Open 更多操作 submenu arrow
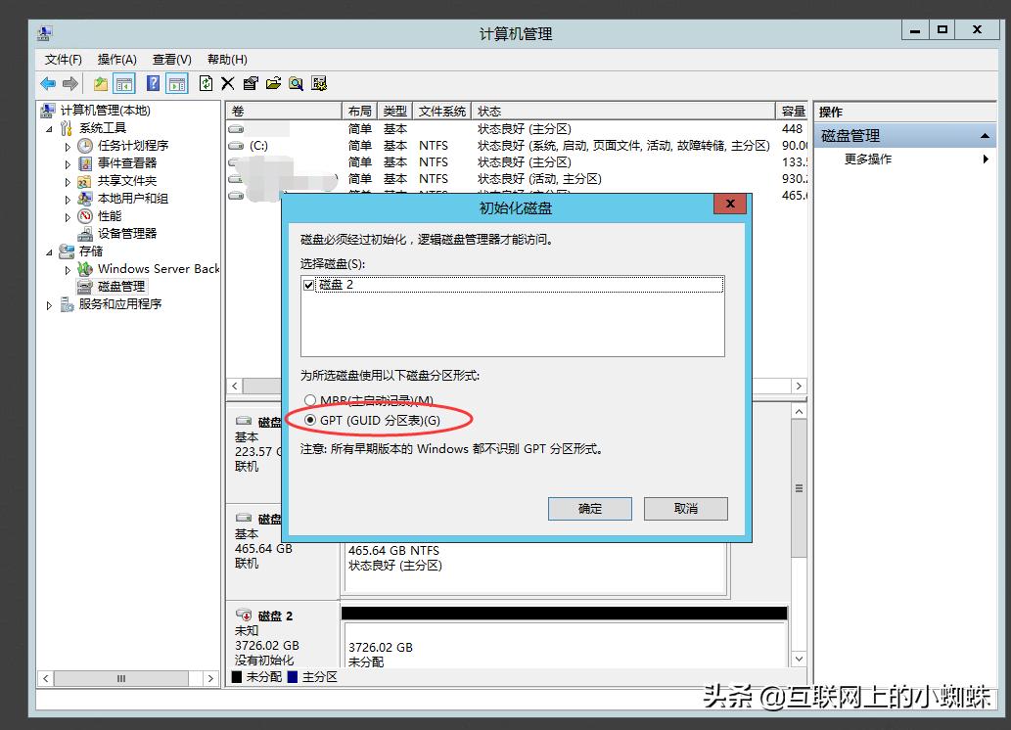This screenshot has height=730, width=1011. click(x=988, y=159)
